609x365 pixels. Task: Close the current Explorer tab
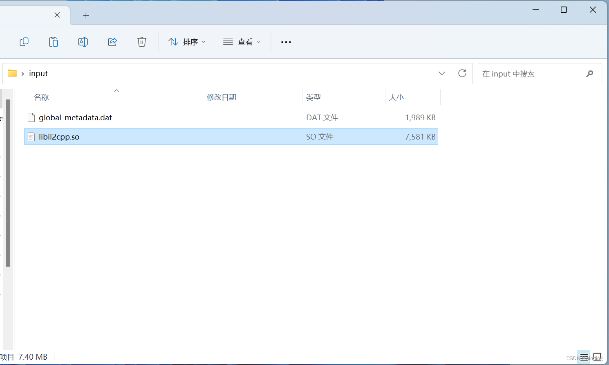pyautogui.click(x=57, y=15)
